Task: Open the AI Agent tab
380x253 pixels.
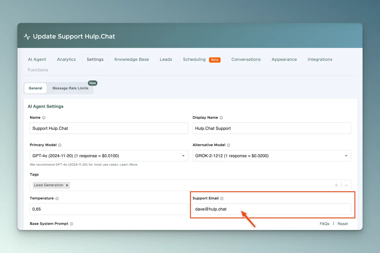Action: [x=37, y=59]
